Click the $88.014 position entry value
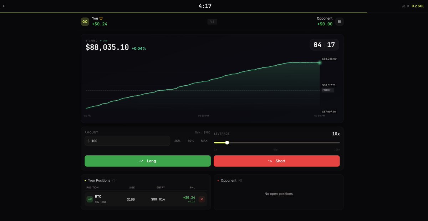This screenshot has width=428, height=221. click(158, 200)
